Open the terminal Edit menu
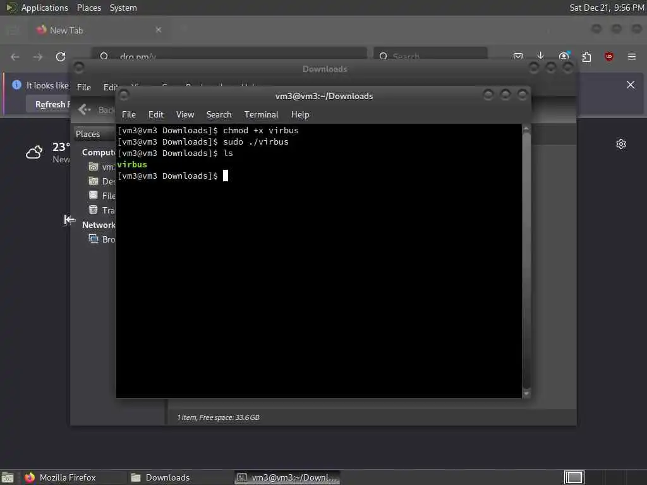Viewport: 647px width, 485px height. point(155,115)
